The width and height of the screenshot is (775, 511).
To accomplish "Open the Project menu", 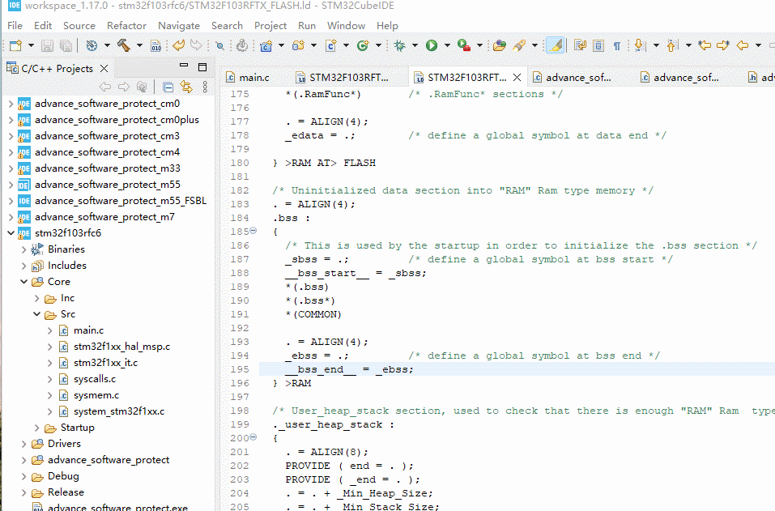I will [270, 26].
